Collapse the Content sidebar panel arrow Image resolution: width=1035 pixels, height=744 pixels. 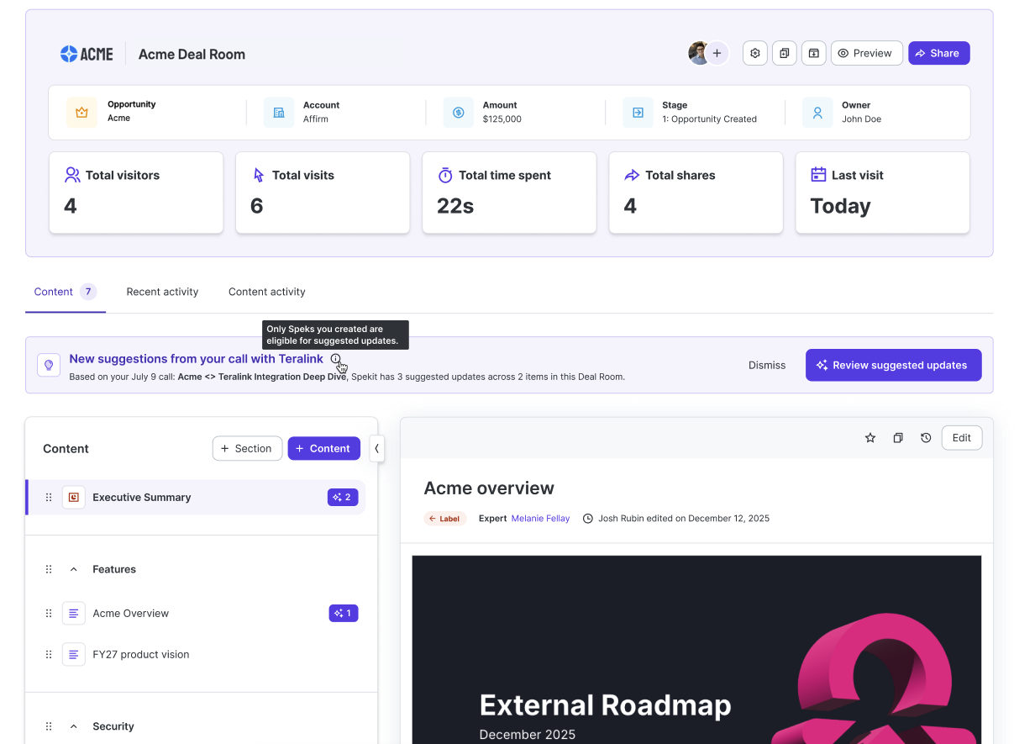coord(376,449)
